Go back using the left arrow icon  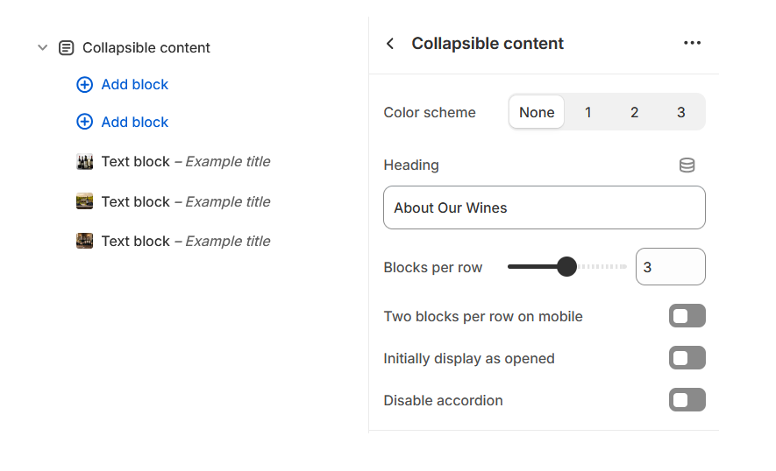pyautogui.click(x=390, y=44)
